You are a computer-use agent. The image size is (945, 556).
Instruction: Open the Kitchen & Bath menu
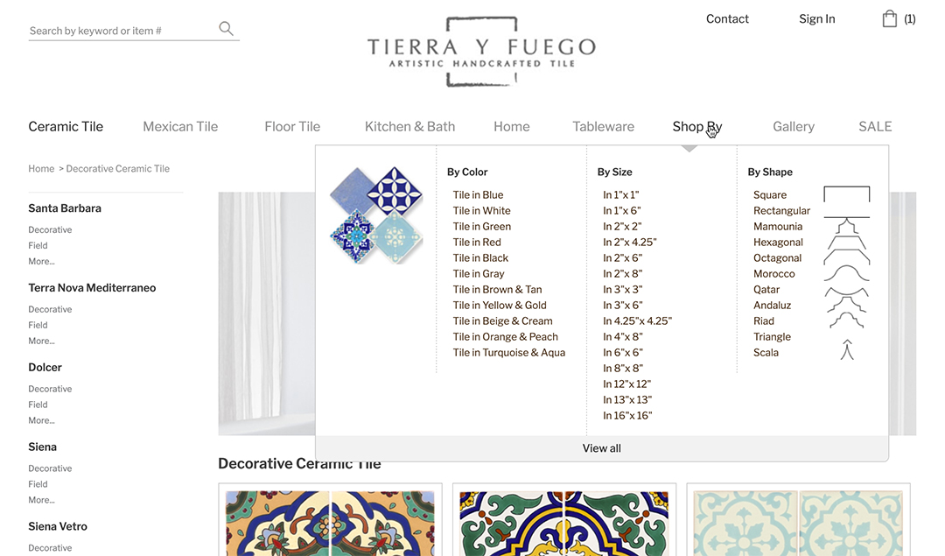(x=409, y=127)
